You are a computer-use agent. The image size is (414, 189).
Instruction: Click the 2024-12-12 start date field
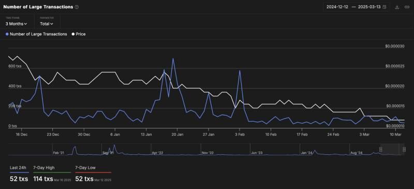(337, 7)
